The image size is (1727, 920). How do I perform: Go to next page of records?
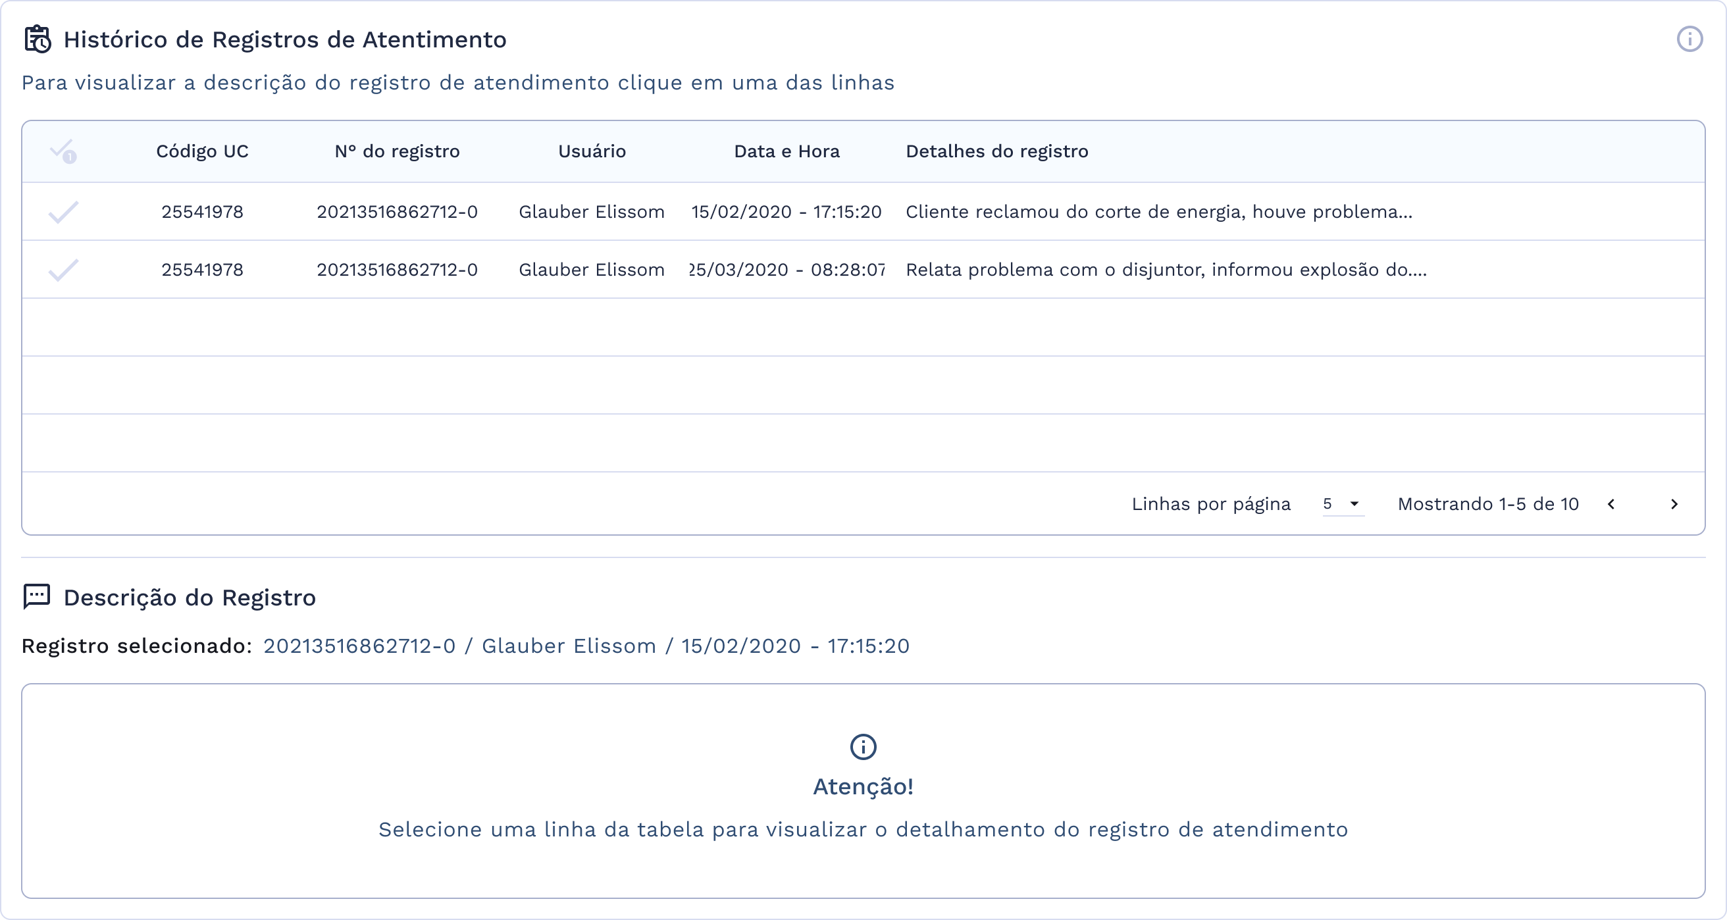click(1676, 504)
